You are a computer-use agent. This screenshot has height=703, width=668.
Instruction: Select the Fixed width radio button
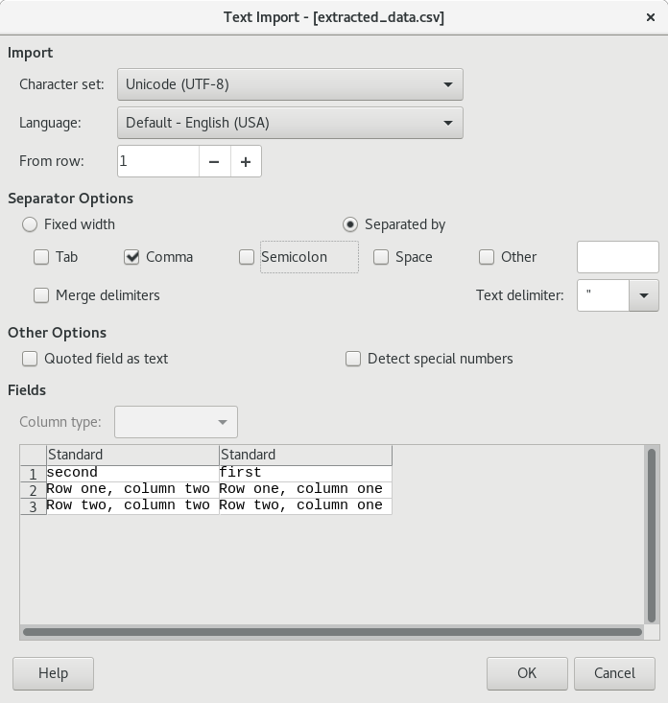pyautogui.click(x=31, y=224)
